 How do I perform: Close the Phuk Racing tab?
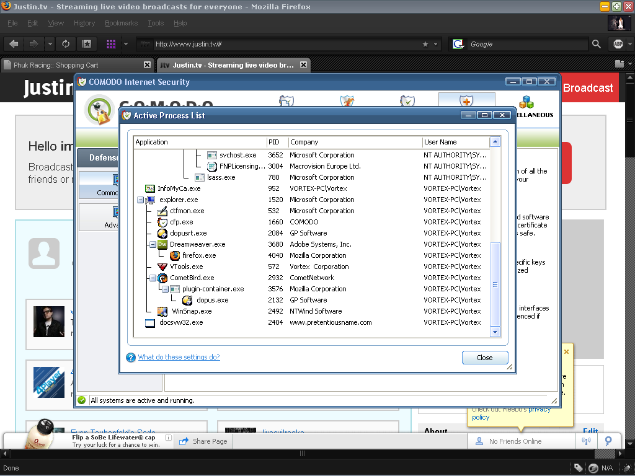click(148, 64)
